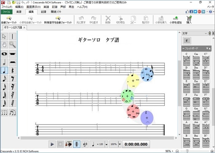Screen dimensions: 215x153
Task: Click 小節を追加 toolbar button
Action: pyautogui.click(x=176, y=20)
